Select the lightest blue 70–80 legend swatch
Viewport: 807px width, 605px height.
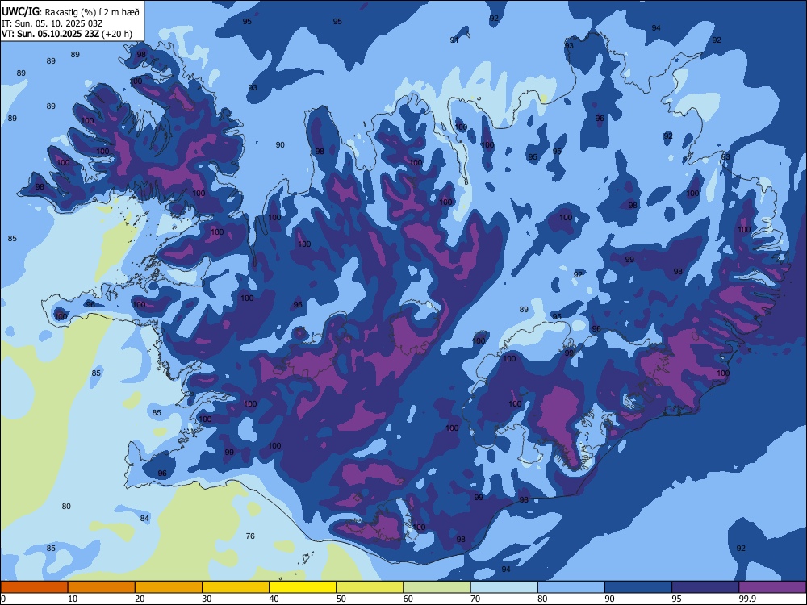[504, 587]
